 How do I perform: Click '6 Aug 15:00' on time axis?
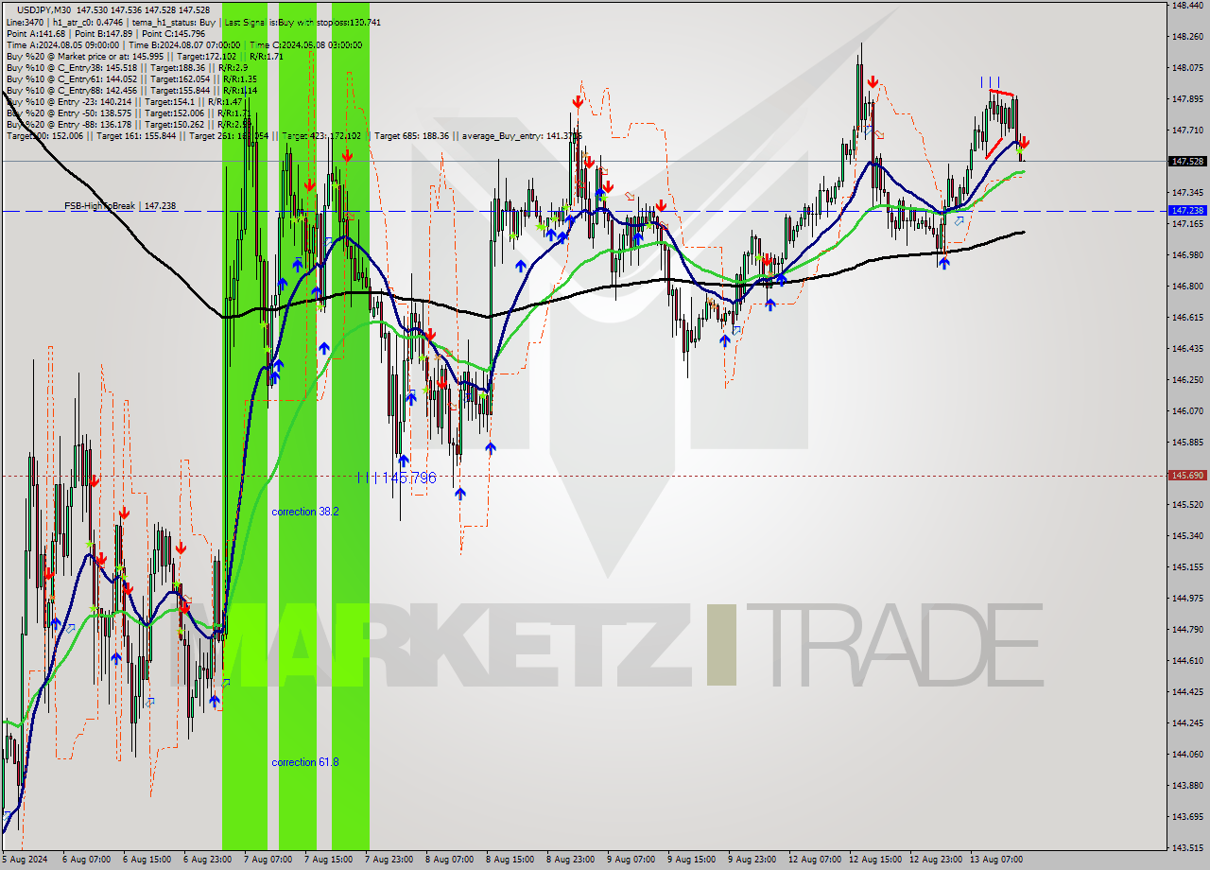click(147, 860)
